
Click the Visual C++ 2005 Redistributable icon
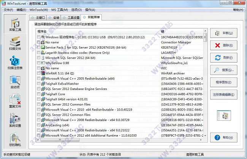43,79
